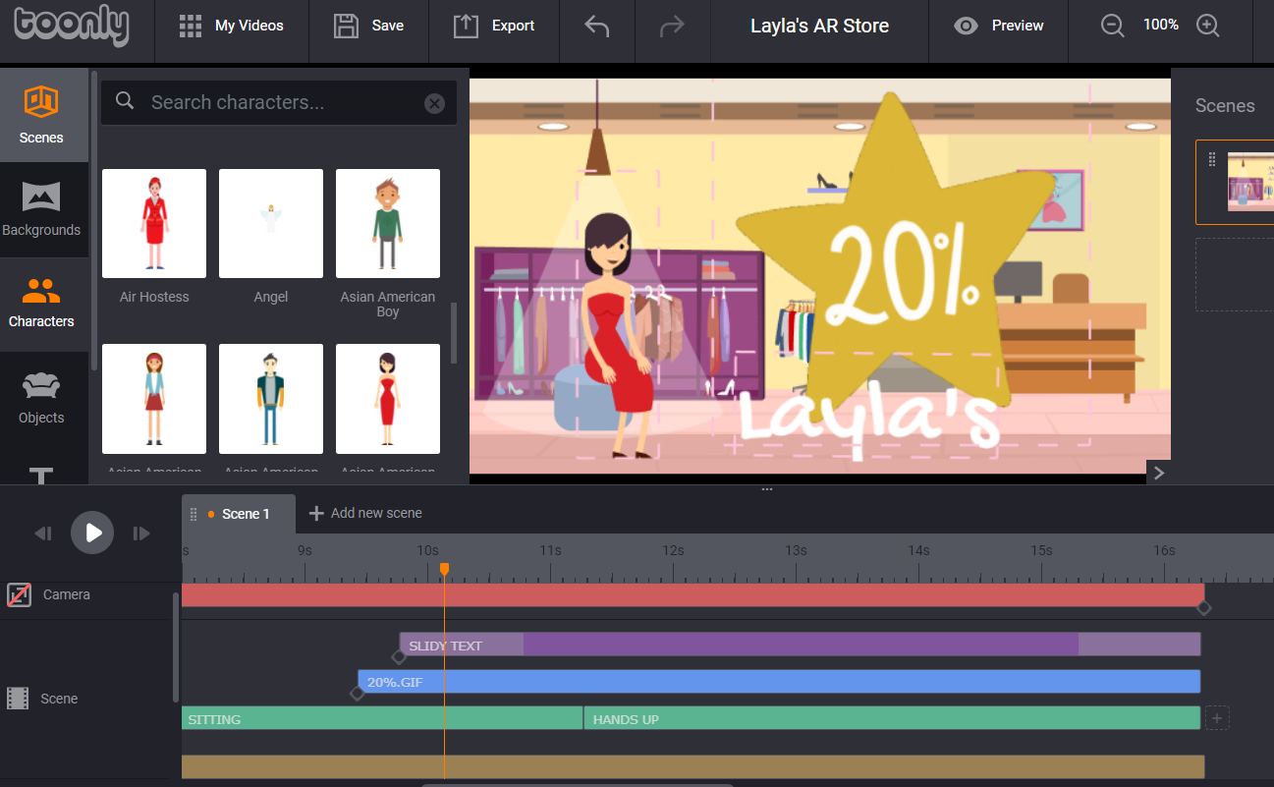The height and width of the screenshot is (787, 1274).
Task: Select the Scene 1 tab
Action: point(239,514)
